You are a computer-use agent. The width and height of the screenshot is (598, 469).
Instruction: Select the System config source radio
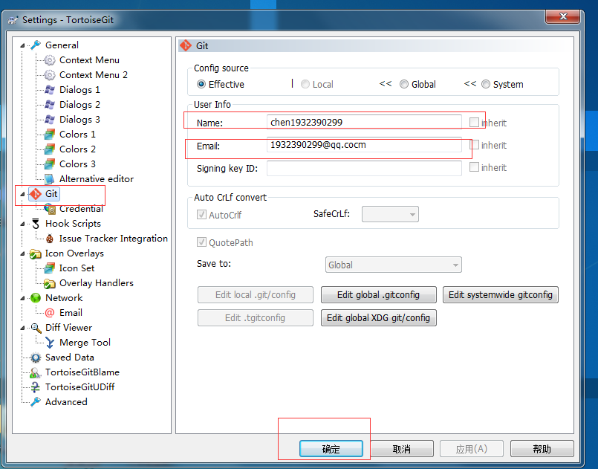[486, 84]
